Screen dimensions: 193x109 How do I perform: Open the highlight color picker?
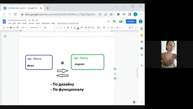click(x=81, y=28)
